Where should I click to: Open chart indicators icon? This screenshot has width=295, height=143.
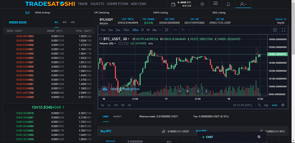[175, 30]
